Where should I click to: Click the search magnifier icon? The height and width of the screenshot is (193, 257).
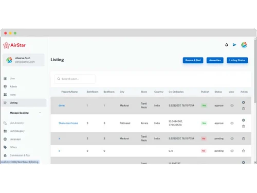pos(59,79)
